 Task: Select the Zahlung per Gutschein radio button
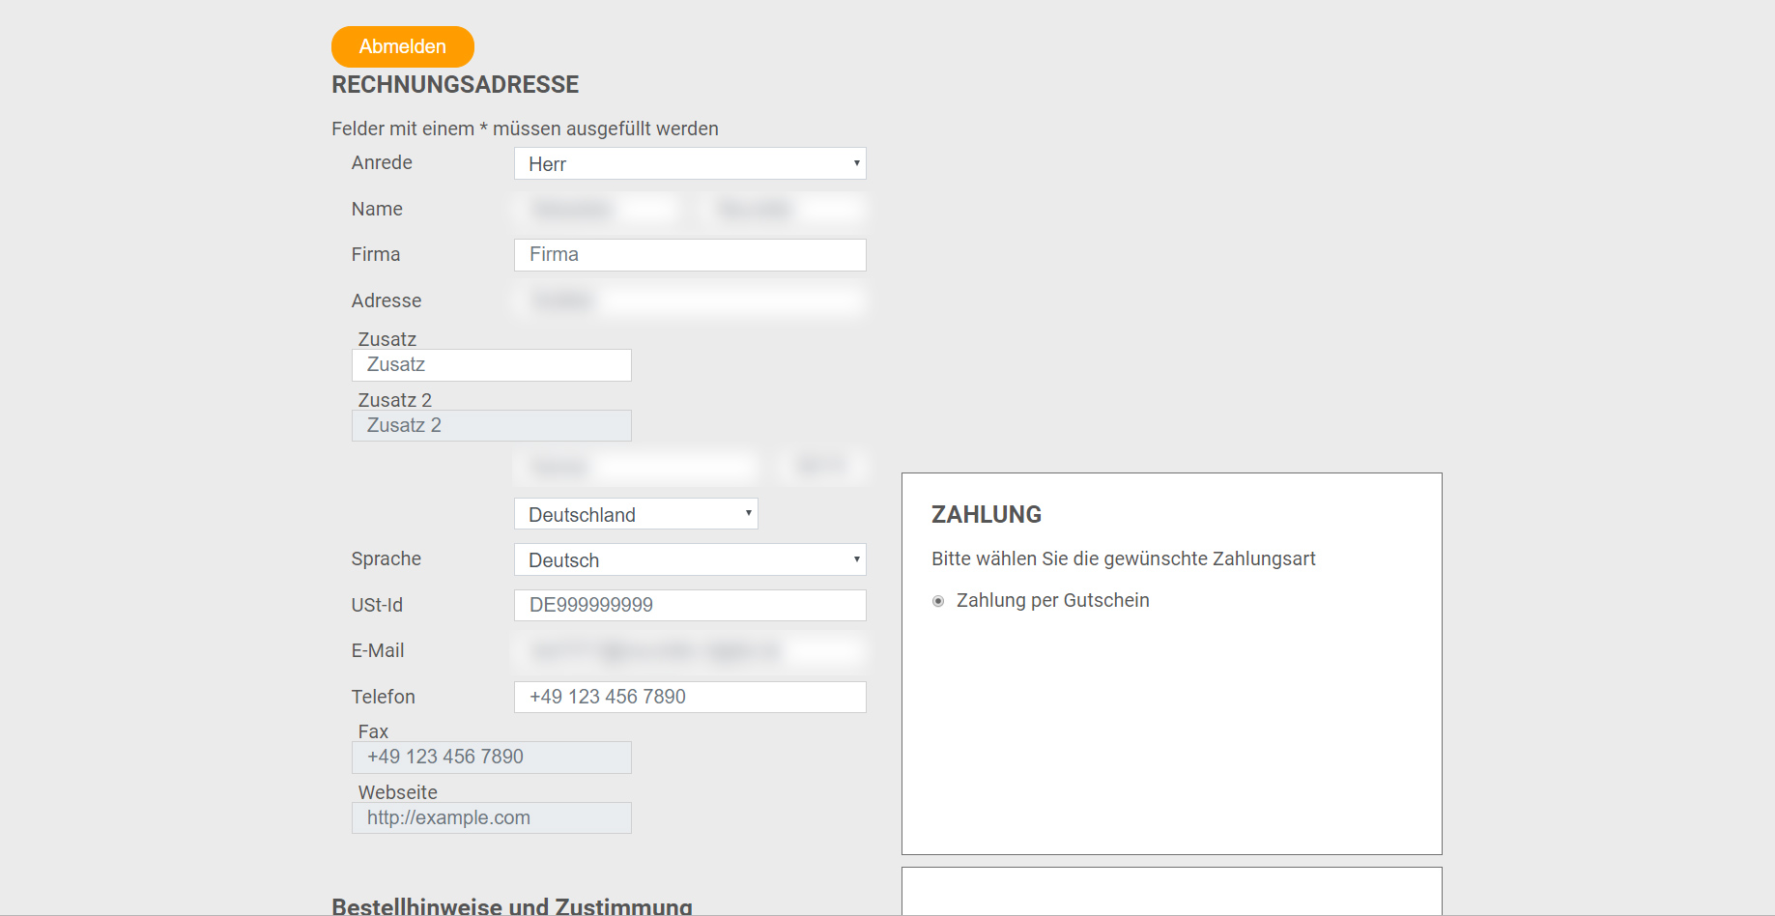click(x=937, y=601)
